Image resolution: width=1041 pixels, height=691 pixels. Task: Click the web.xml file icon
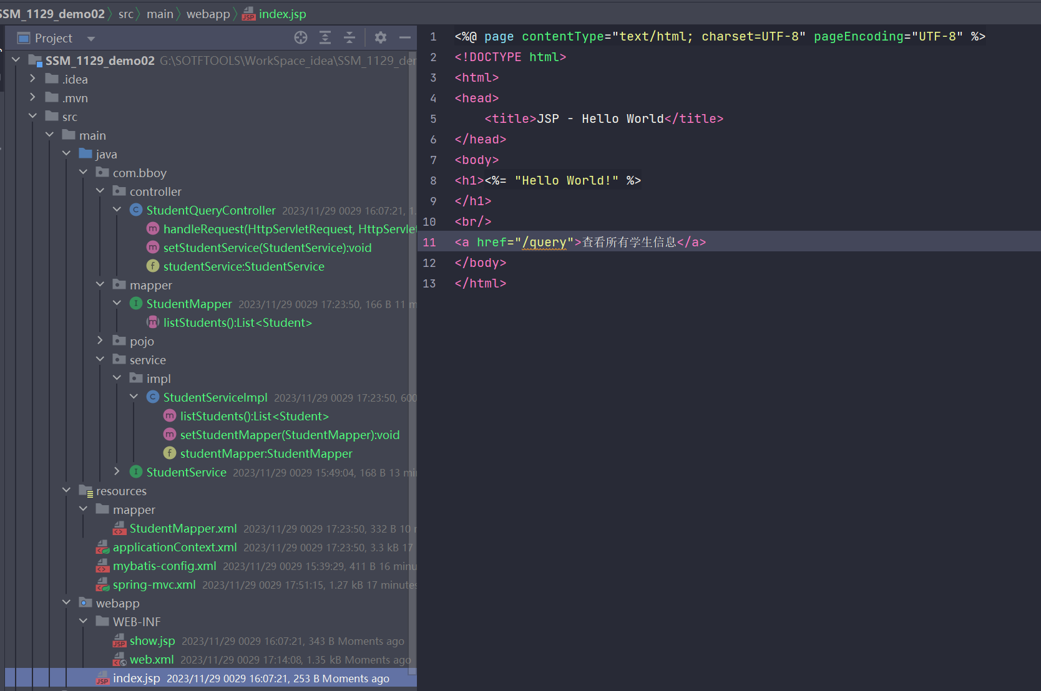tap(119, 659)
